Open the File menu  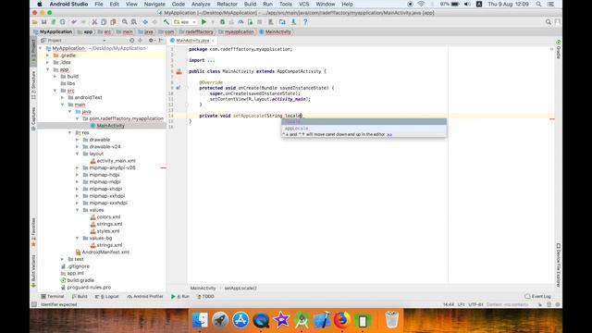point(99,4)
